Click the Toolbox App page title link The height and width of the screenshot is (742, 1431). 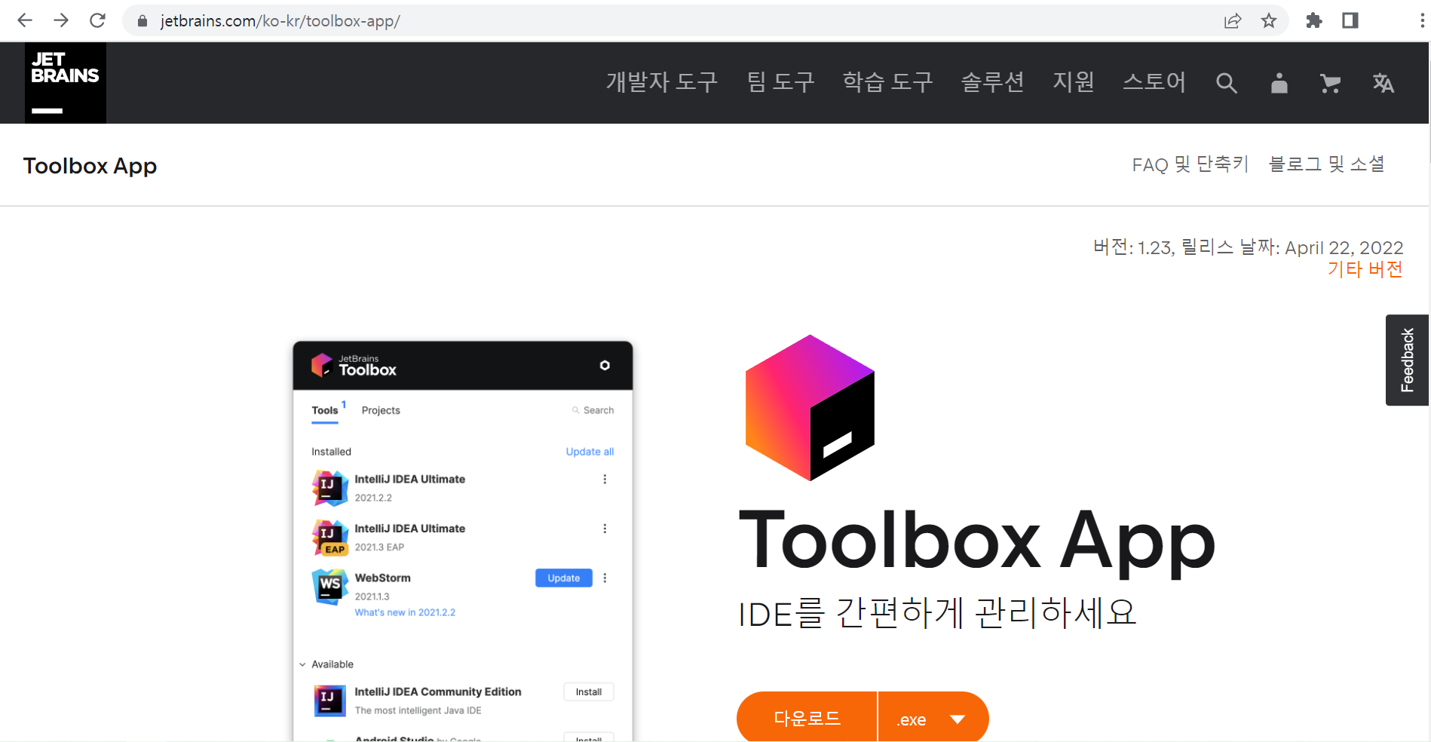point(90,166)
